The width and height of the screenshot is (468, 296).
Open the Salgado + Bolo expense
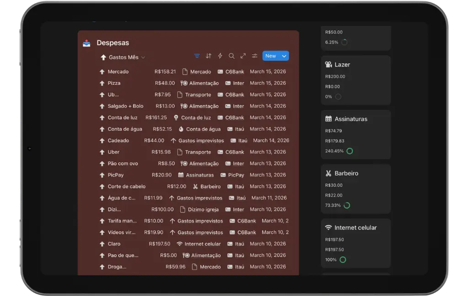pyautogui.click(x=125, y=106)
